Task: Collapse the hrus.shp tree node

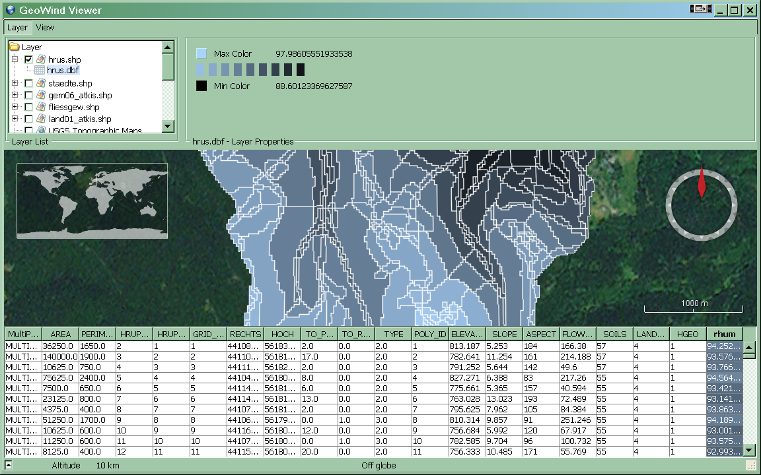Action: point(15,59)
